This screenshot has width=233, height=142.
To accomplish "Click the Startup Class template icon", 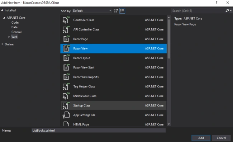I will click(x=66, y=105).
